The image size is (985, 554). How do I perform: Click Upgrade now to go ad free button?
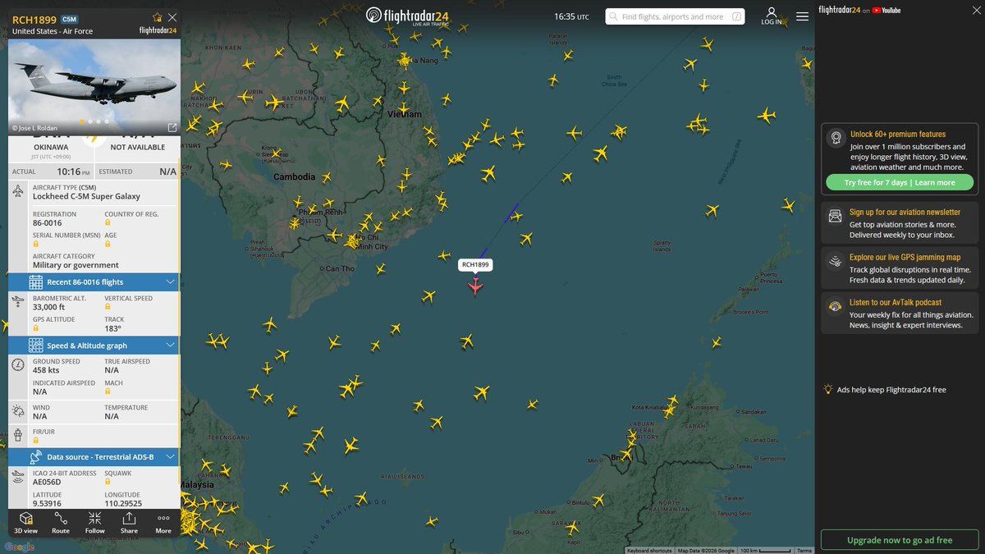coord(900,541)
